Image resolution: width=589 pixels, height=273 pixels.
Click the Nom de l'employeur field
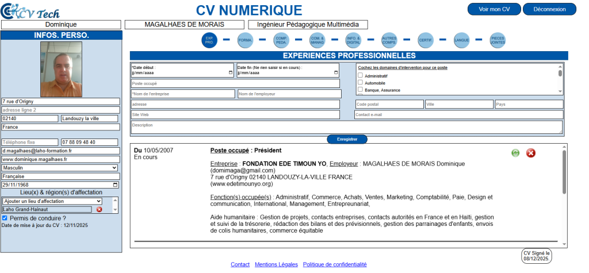[x=290, y=94]
